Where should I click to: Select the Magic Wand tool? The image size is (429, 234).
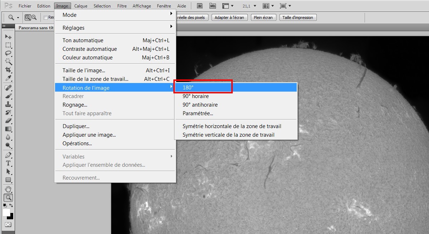8,62
